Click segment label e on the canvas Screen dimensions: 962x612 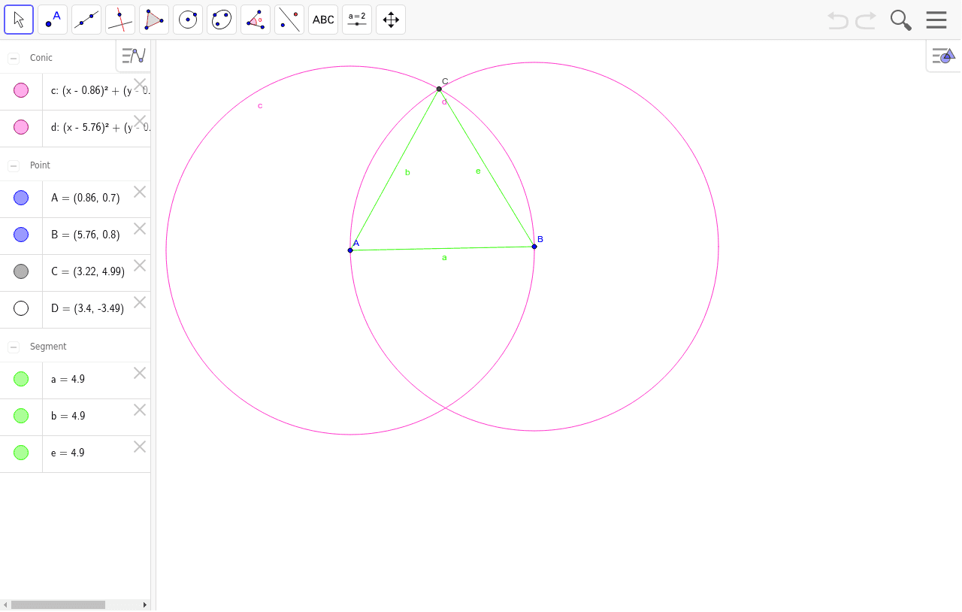click(x=478, y=171)
